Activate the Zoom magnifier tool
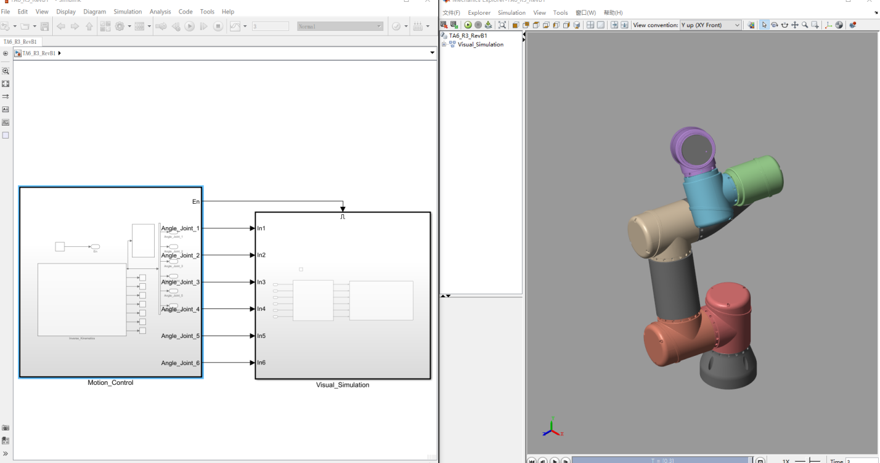Screen dimensions: 880x463 tap(805, 25)
